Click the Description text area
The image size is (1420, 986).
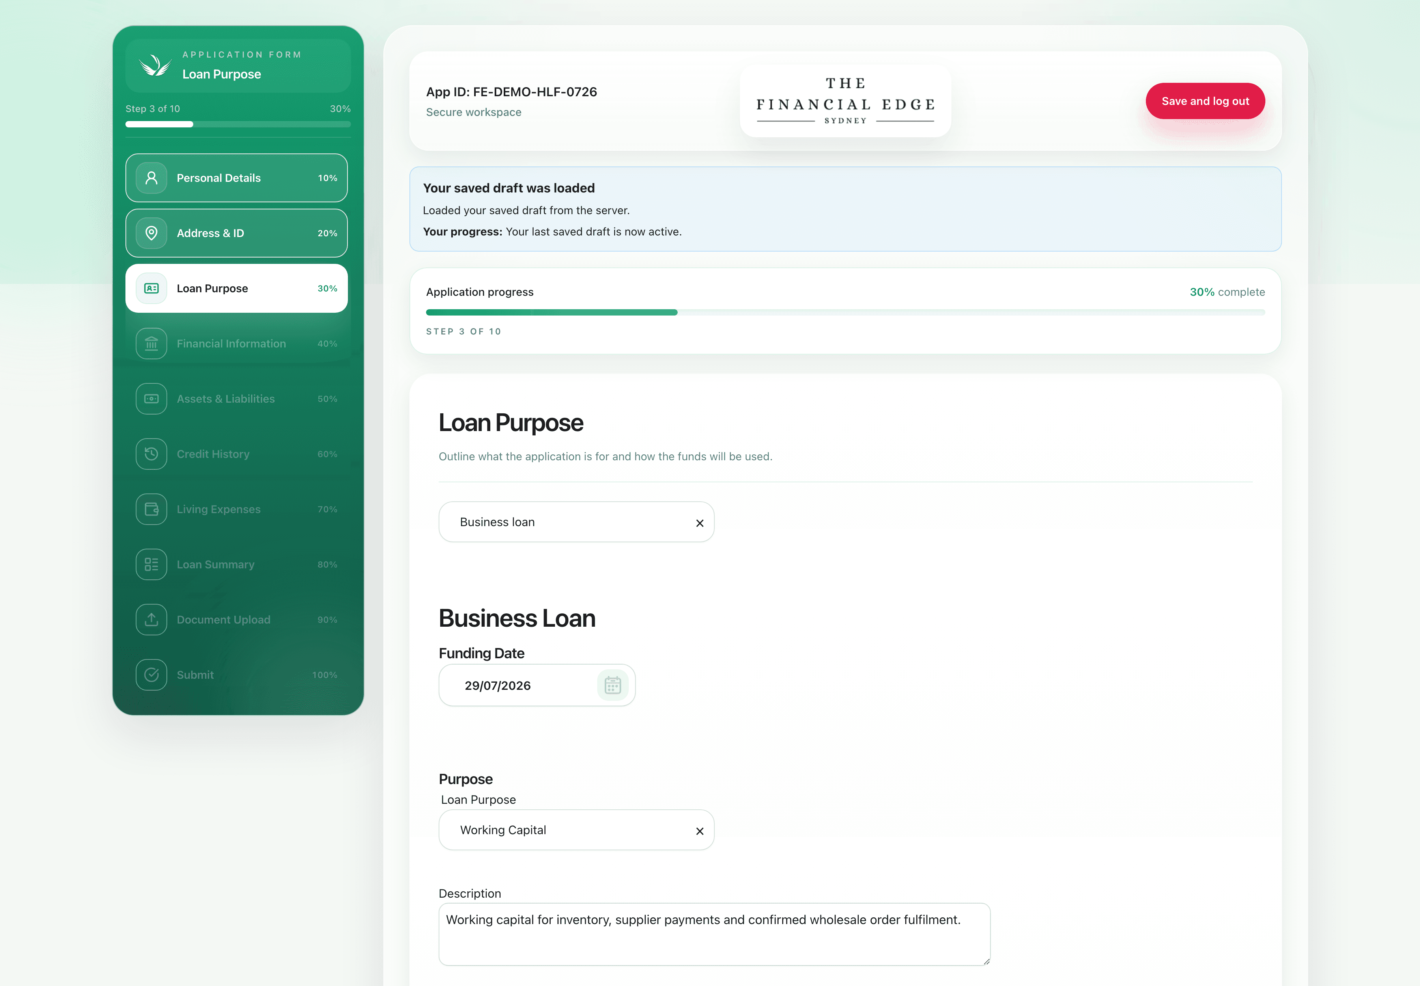[714, 934]
